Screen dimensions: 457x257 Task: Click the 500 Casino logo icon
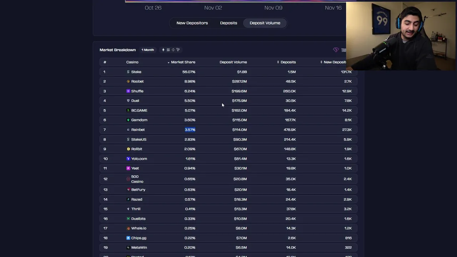click(128, 179)
